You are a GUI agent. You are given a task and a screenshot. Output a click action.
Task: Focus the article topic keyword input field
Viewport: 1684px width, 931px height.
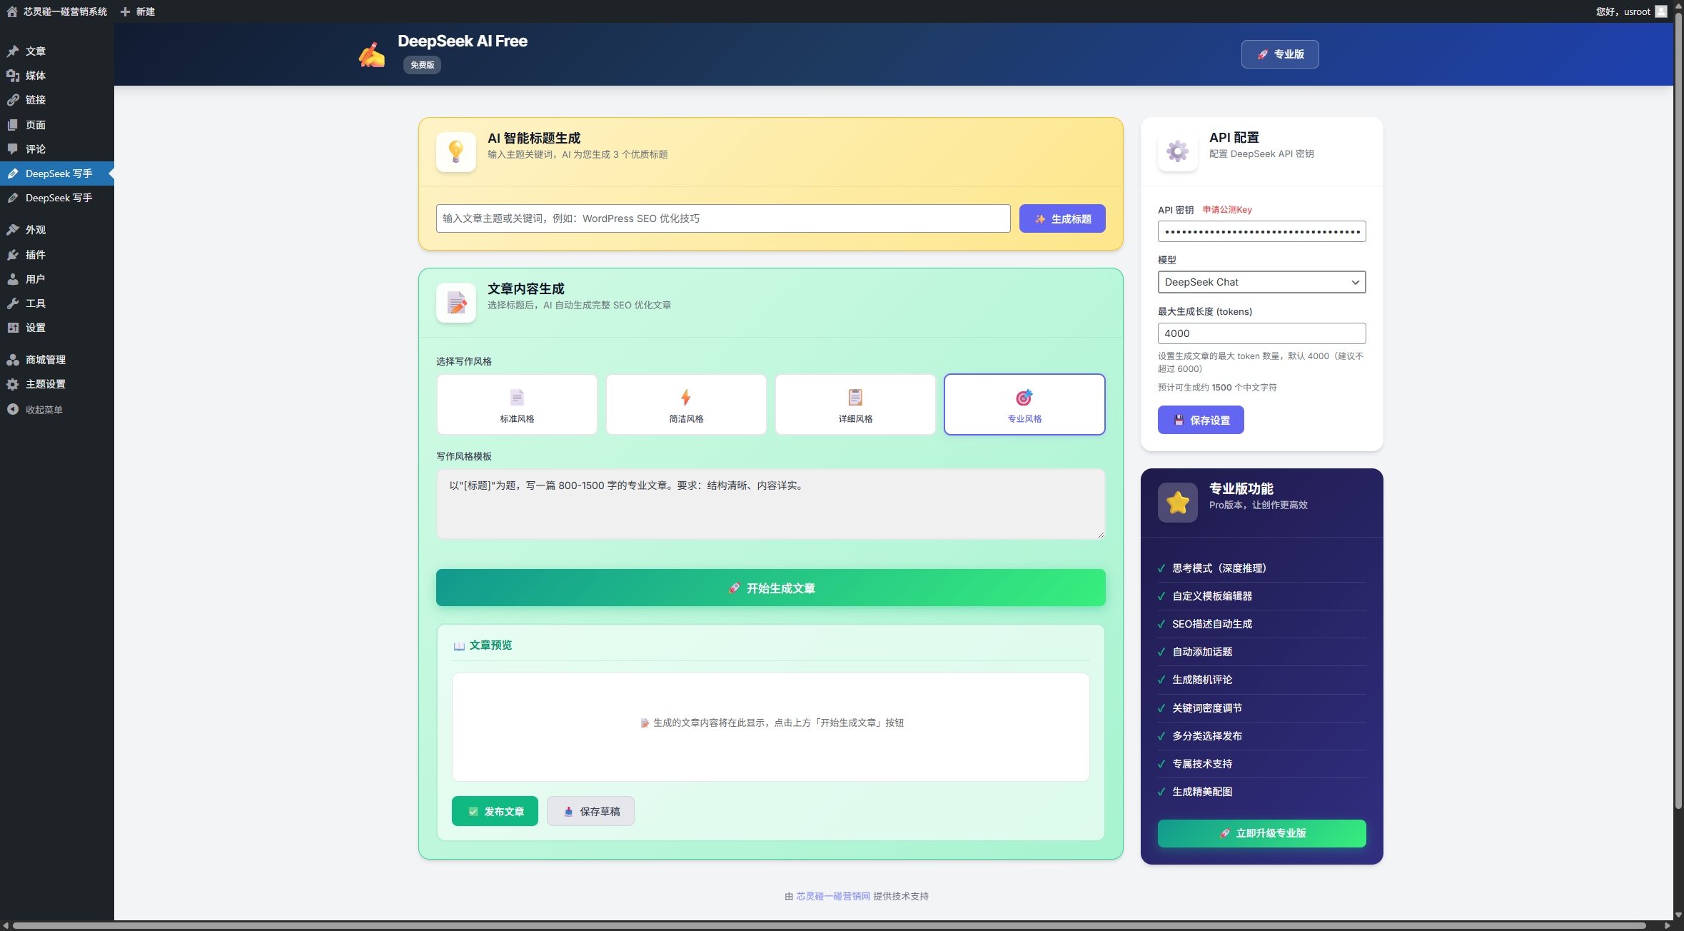tap(722, 218)
